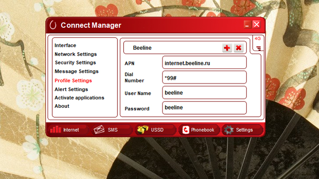Add a new profile with plus icon
This screenshot has width=319, height=179.
(227, 48)
